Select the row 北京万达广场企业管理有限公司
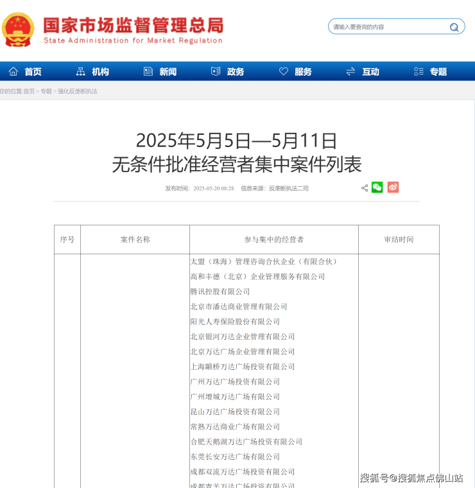 [x=243, y=352]
